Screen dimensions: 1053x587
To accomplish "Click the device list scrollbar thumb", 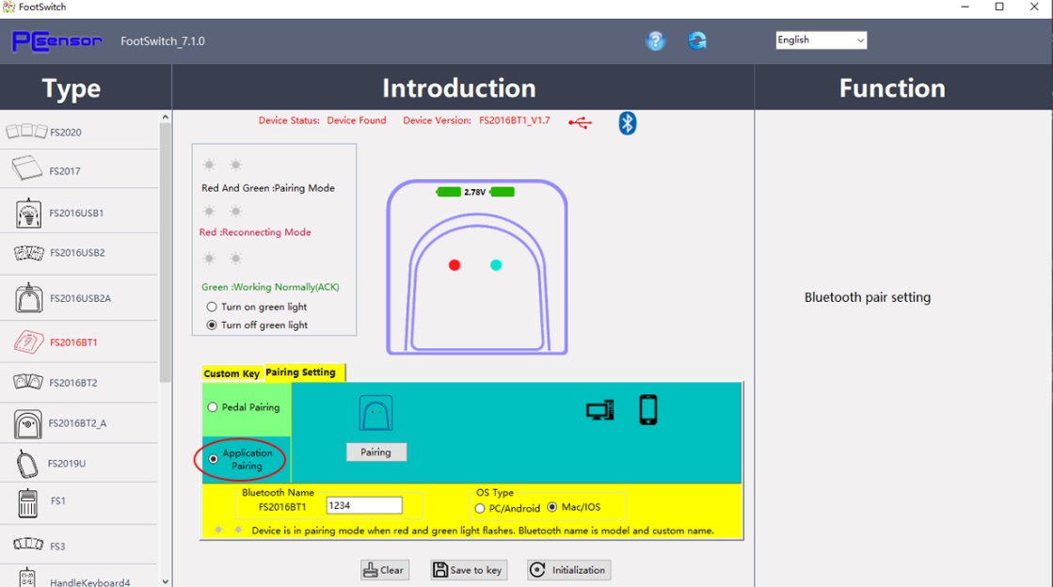I will 166,252.
